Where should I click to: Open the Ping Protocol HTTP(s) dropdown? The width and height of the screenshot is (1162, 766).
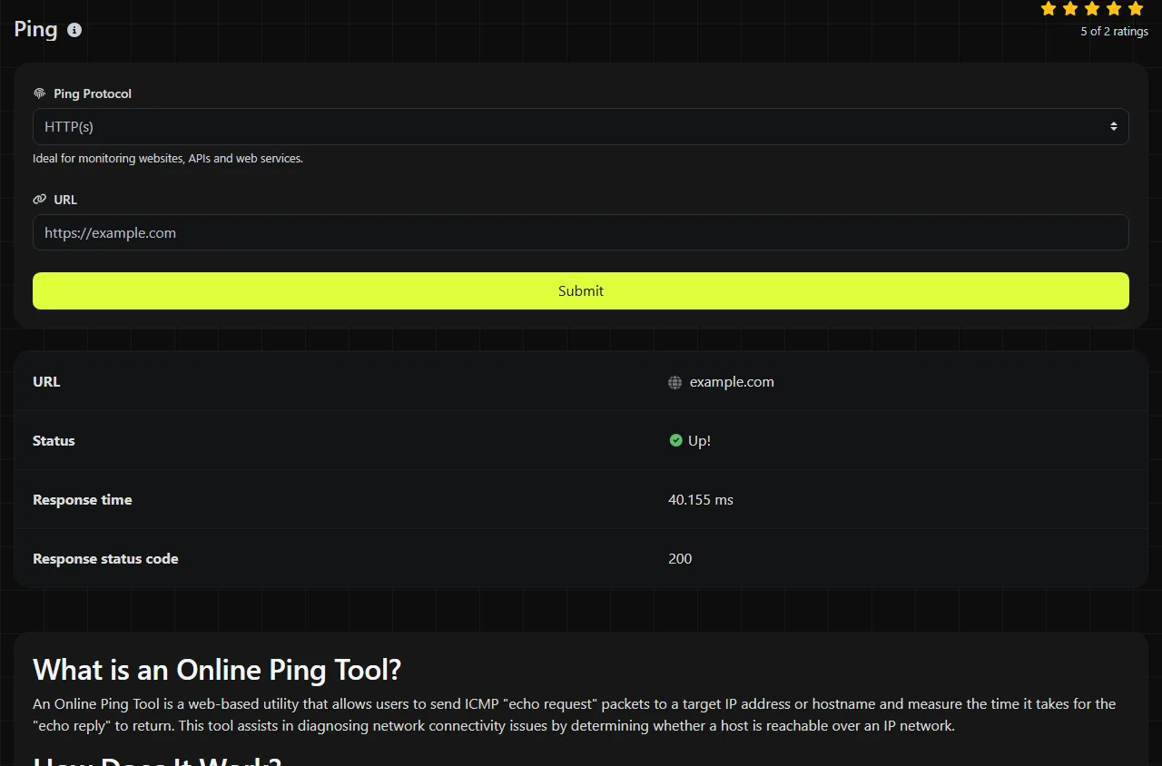point(581,127)
